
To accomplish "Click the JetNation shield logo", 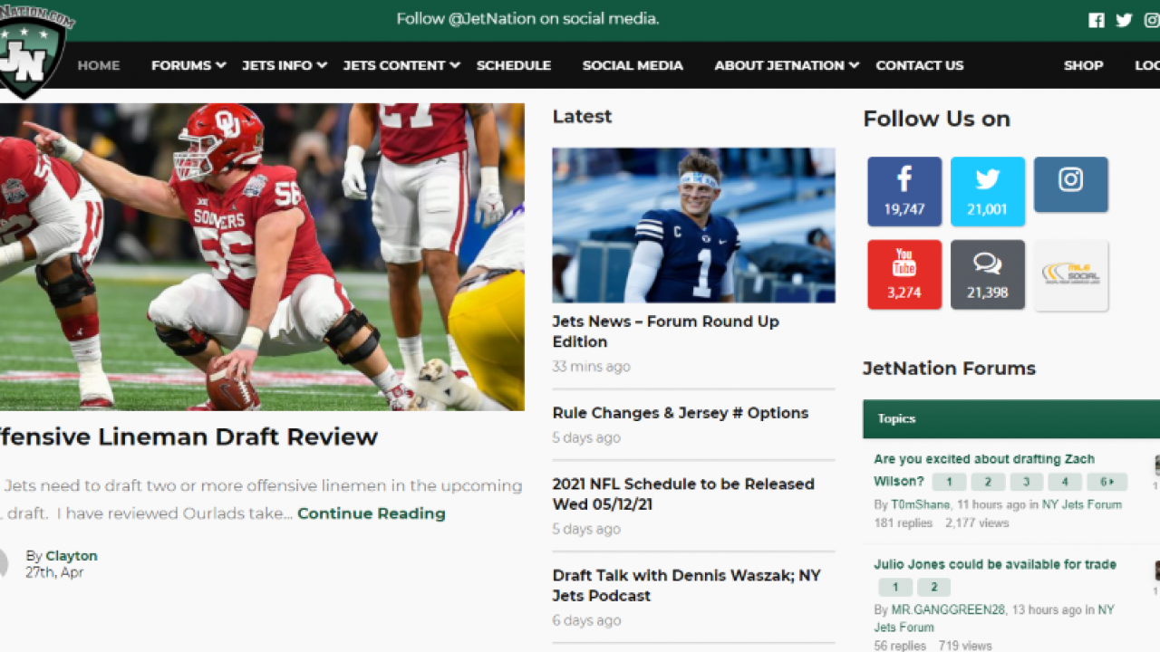I will (x=33, y=53).
